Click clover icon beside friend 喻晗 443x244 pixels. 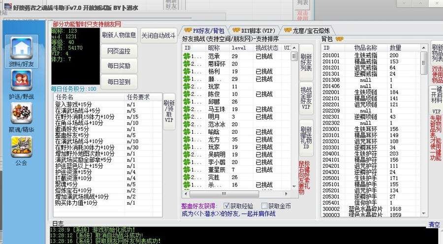coord(187,132)
